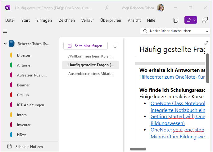Viewport: 213px width, 152px height.
Task: Expand page to full view arrow
Action: pyautogui.click(x=206, y=43)
